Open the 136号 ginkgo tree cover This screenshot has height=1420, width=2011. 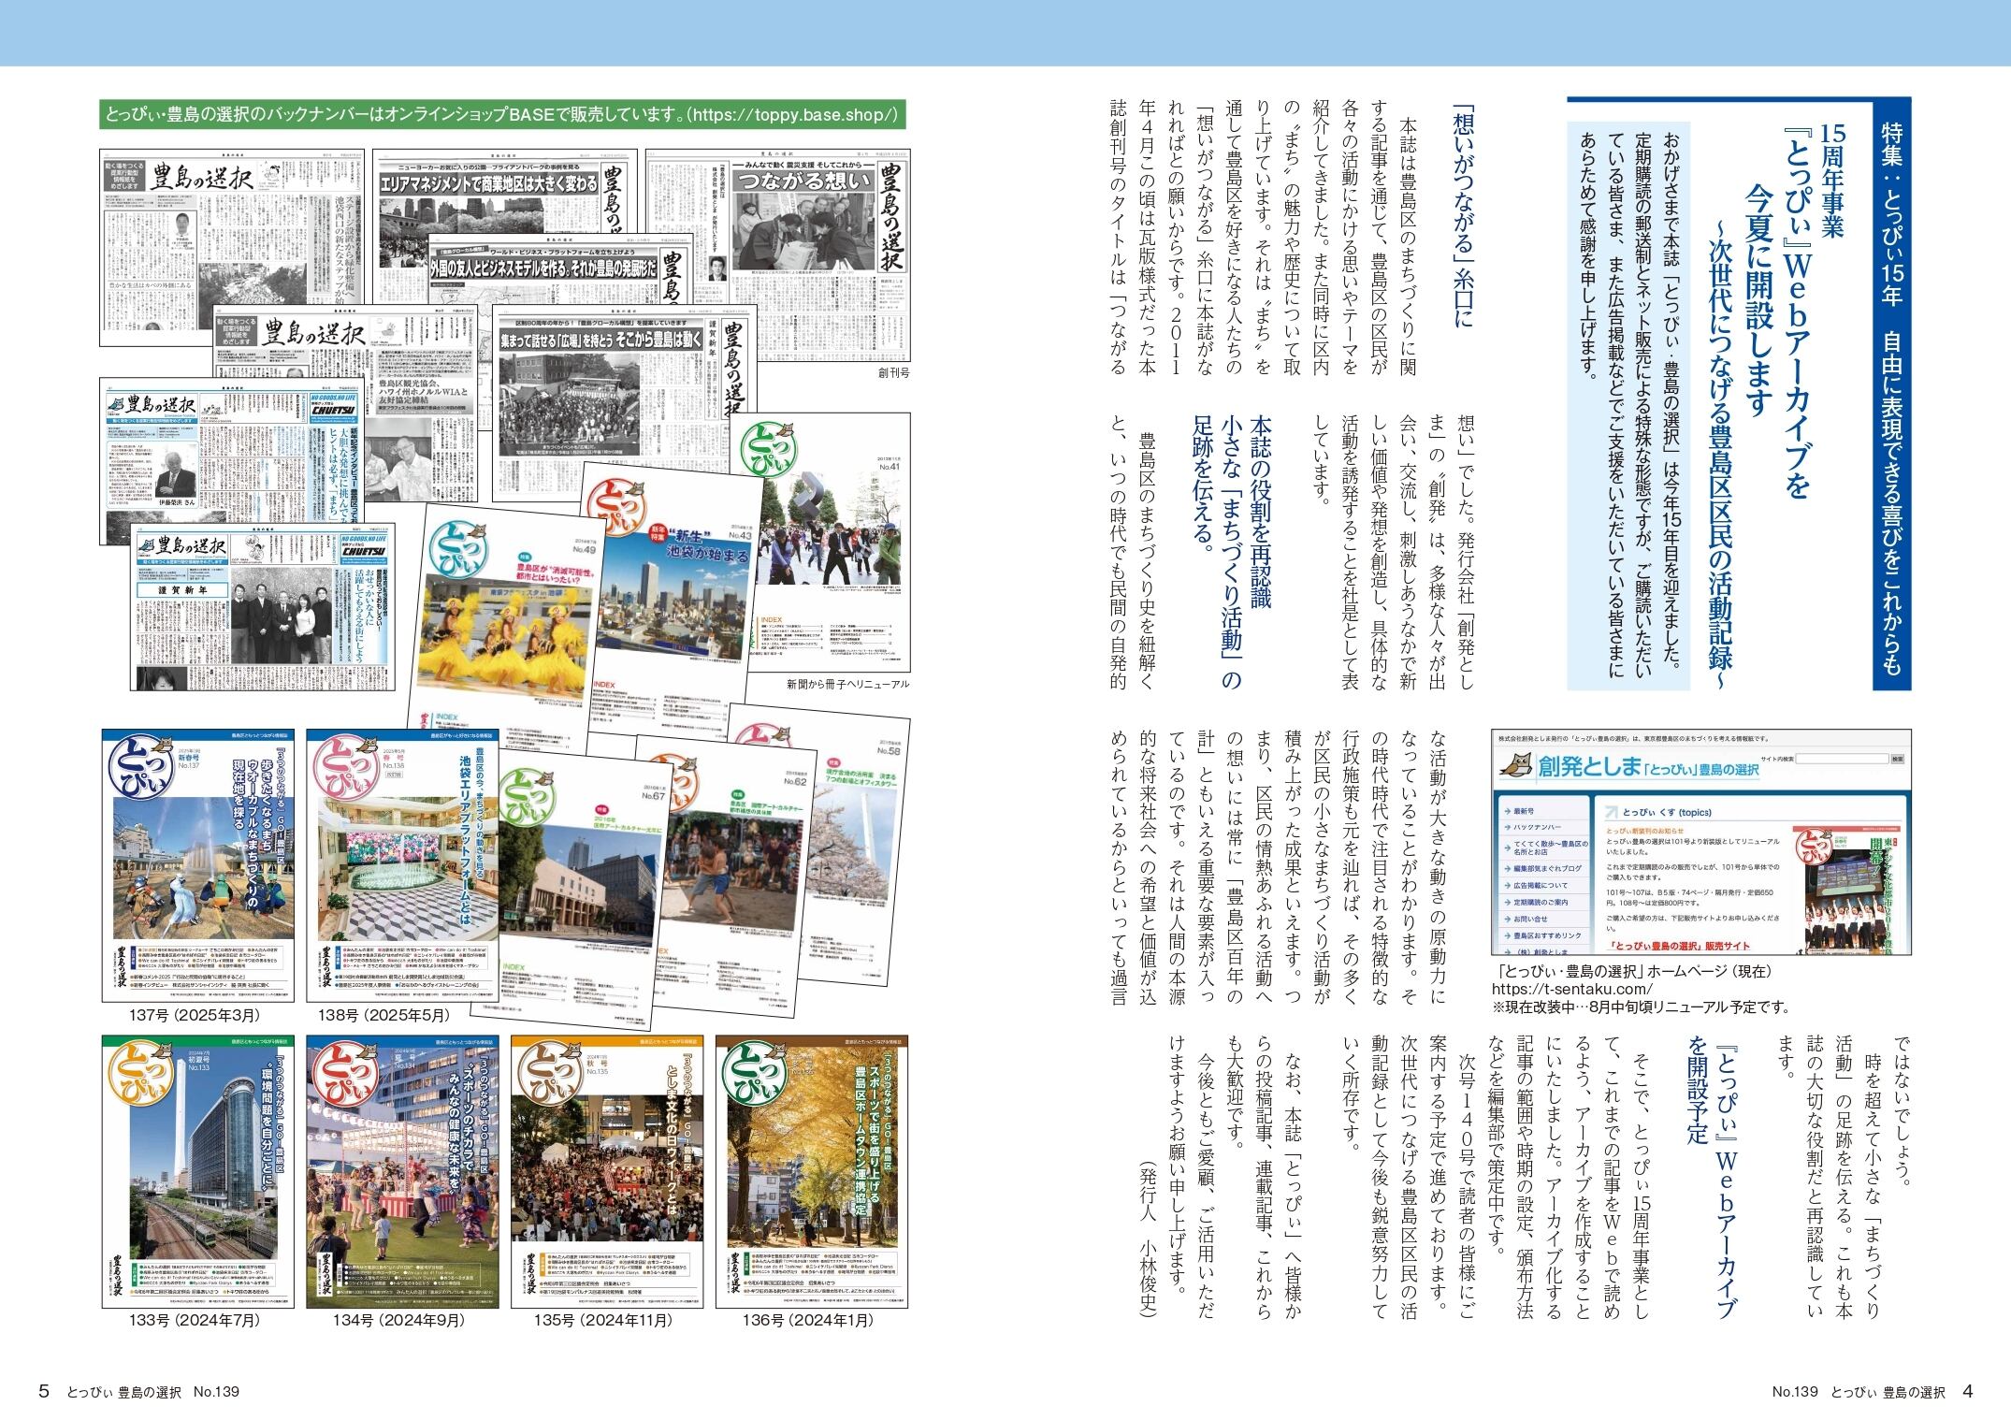pos(811,1171)
